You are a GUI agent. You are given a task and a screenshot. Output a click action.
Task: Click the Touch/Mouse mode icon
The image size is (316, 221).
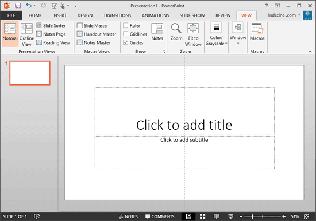[63, 6]
